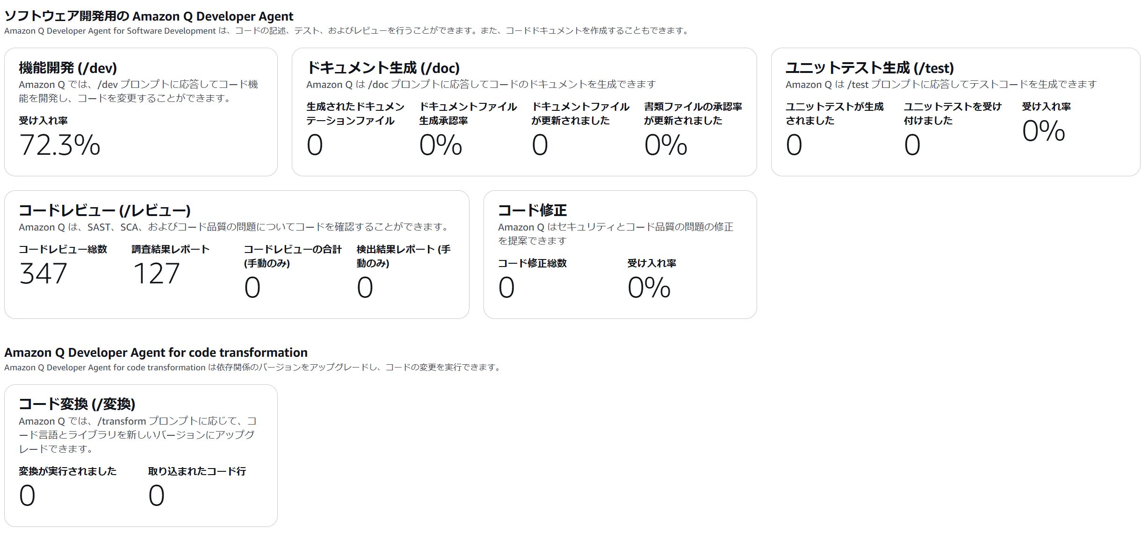The height and width of the screenshot is (534, 1141).
Task: Click "受け入れ率" label in ユニットテスト生成 card
Action: 1047,107
